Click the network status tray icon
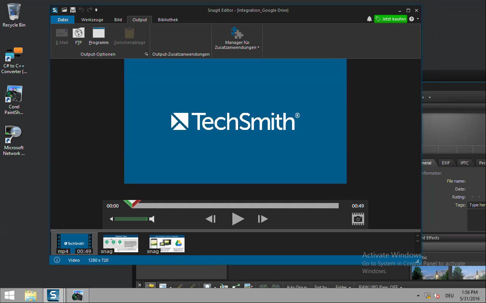486x303 pixels. pyautogui.click(x=428, y=296)
